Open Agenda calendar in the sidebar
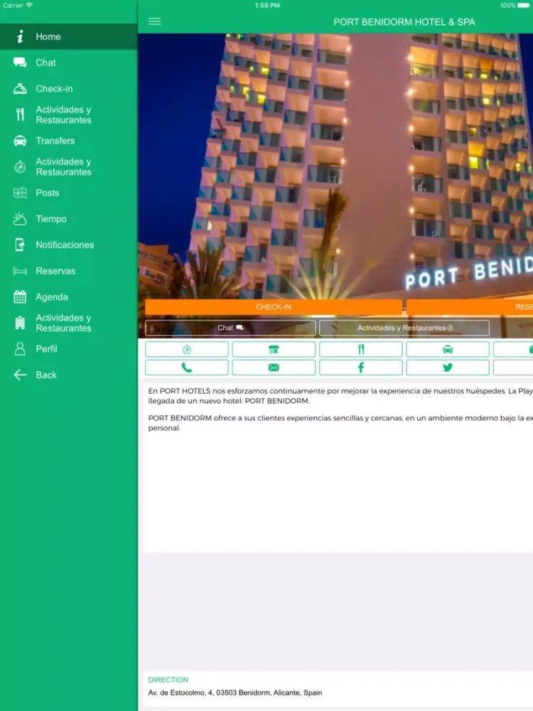The image size is (533, 711). click(69, 297)
